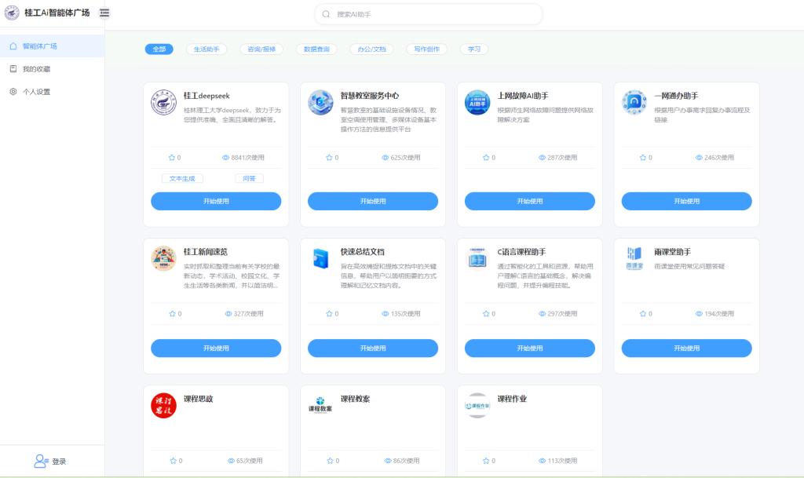Click the 桂工deepseek assistant logo icon
804x478 pixels.
[x=164, y=102]
